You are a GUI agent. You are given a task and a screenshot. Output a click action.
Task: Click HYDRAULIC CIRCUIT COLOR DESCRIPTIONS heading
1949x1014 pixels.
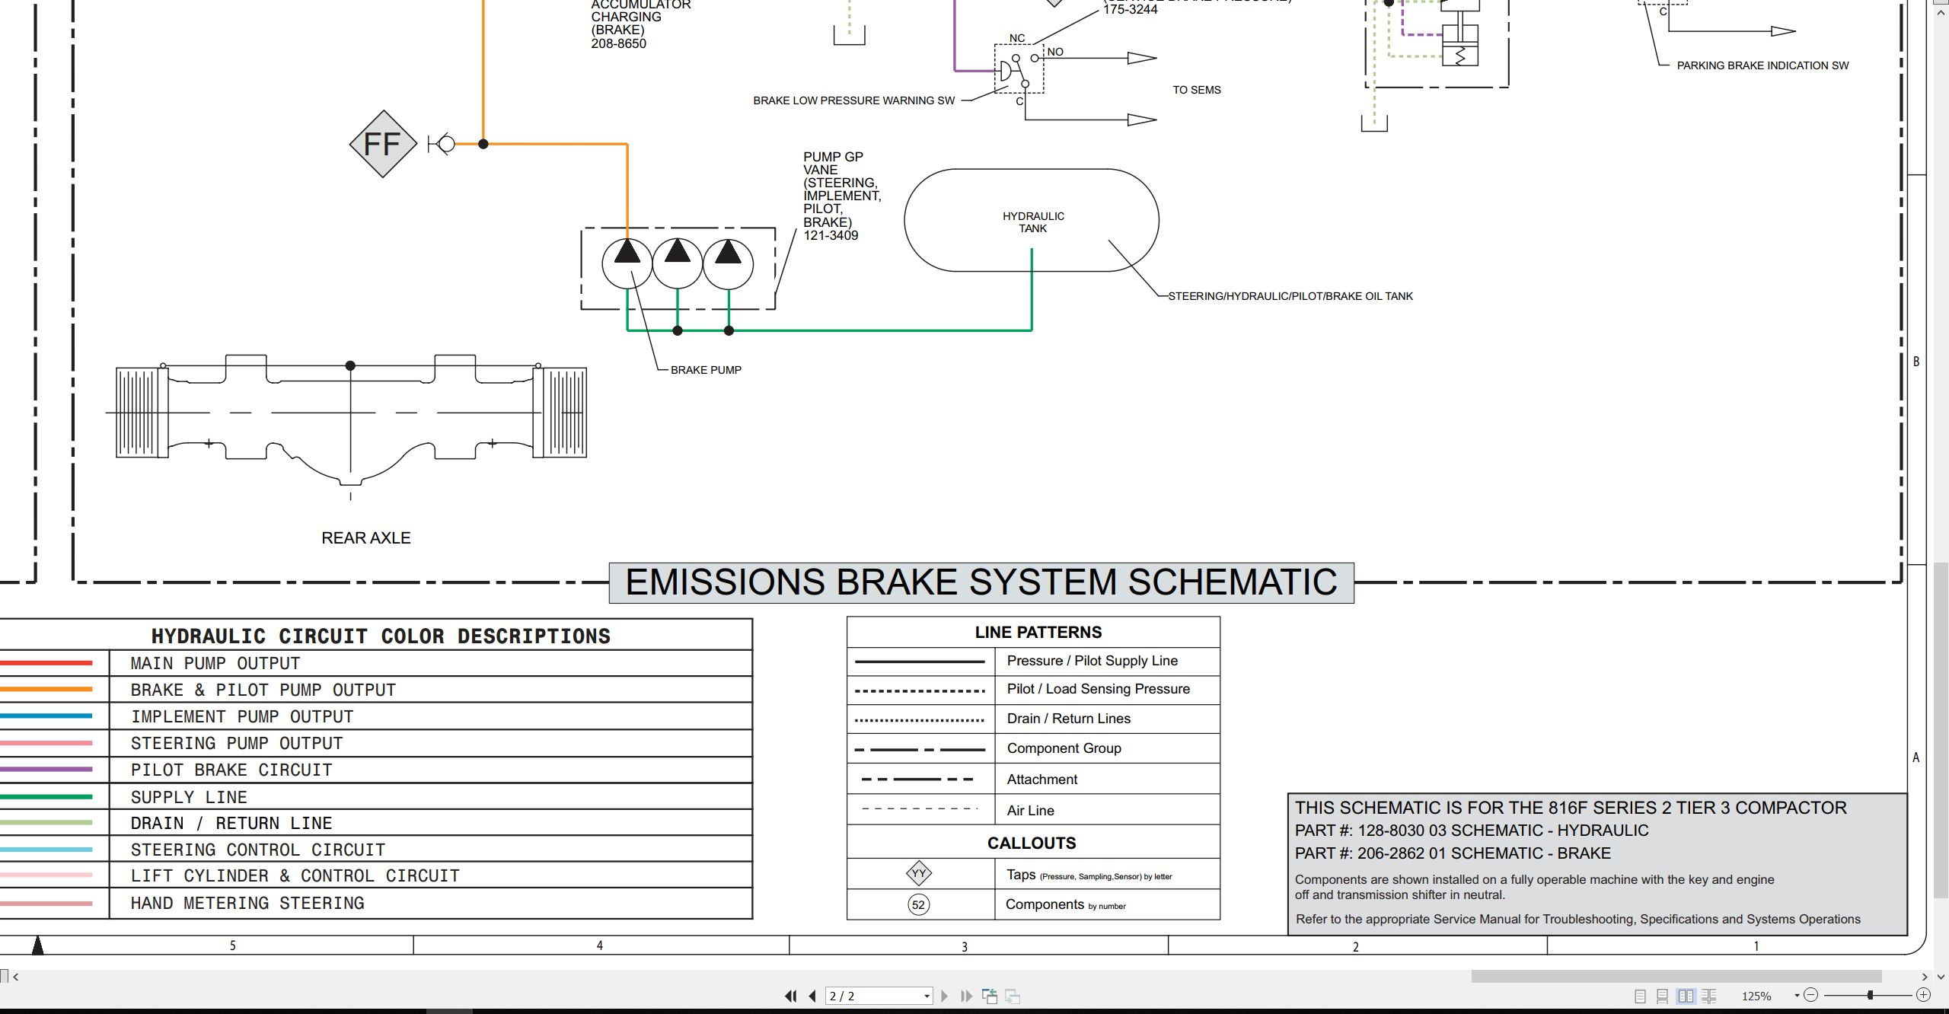[x=381, y=636]
